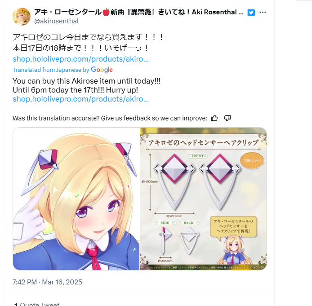Open the shop.hololivepro.com link in original text

(80, 59)
